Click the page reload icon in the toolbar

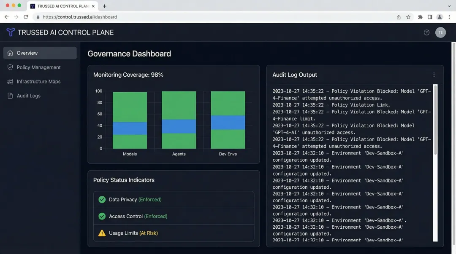coord(26,17)
